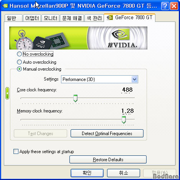Click the Settings combo box arrow
The width and height of the screenshot is (180, 180).
pos(134,79)
